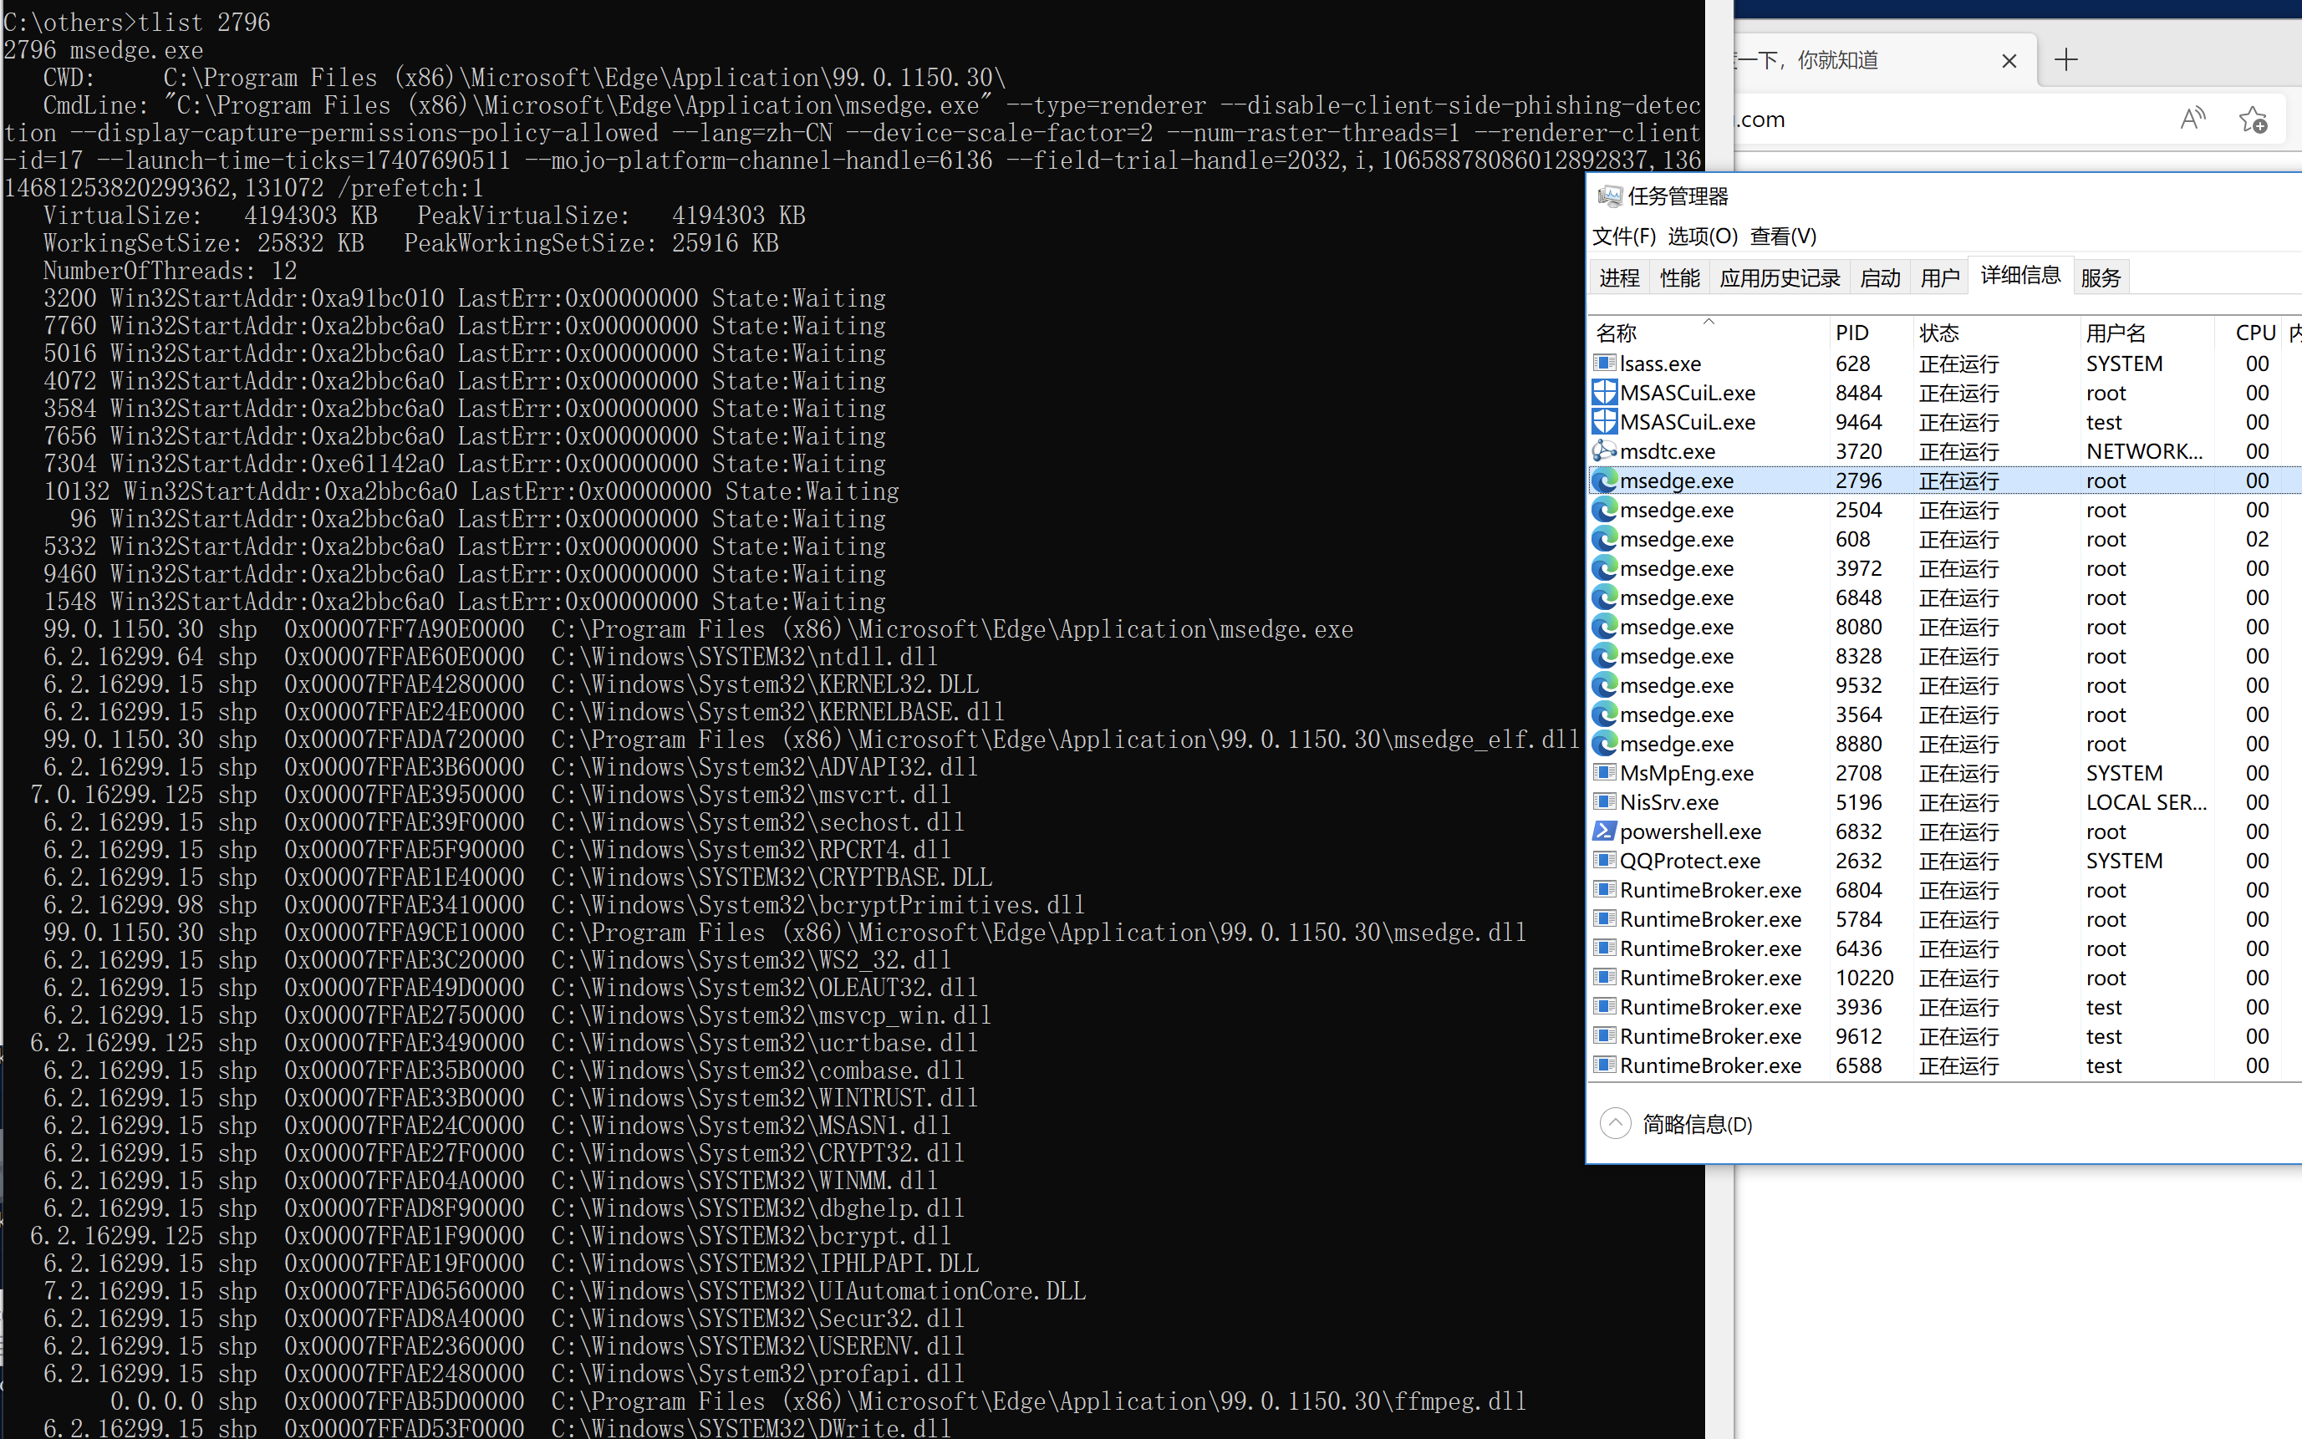Click the Task Manager title bar icon
The height and width of the screenshot is (1439, 2302).
(1609, 196)
